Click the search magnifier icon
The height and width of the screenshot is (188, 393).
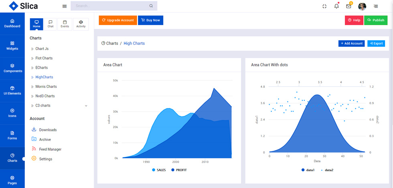click(151, 6)
